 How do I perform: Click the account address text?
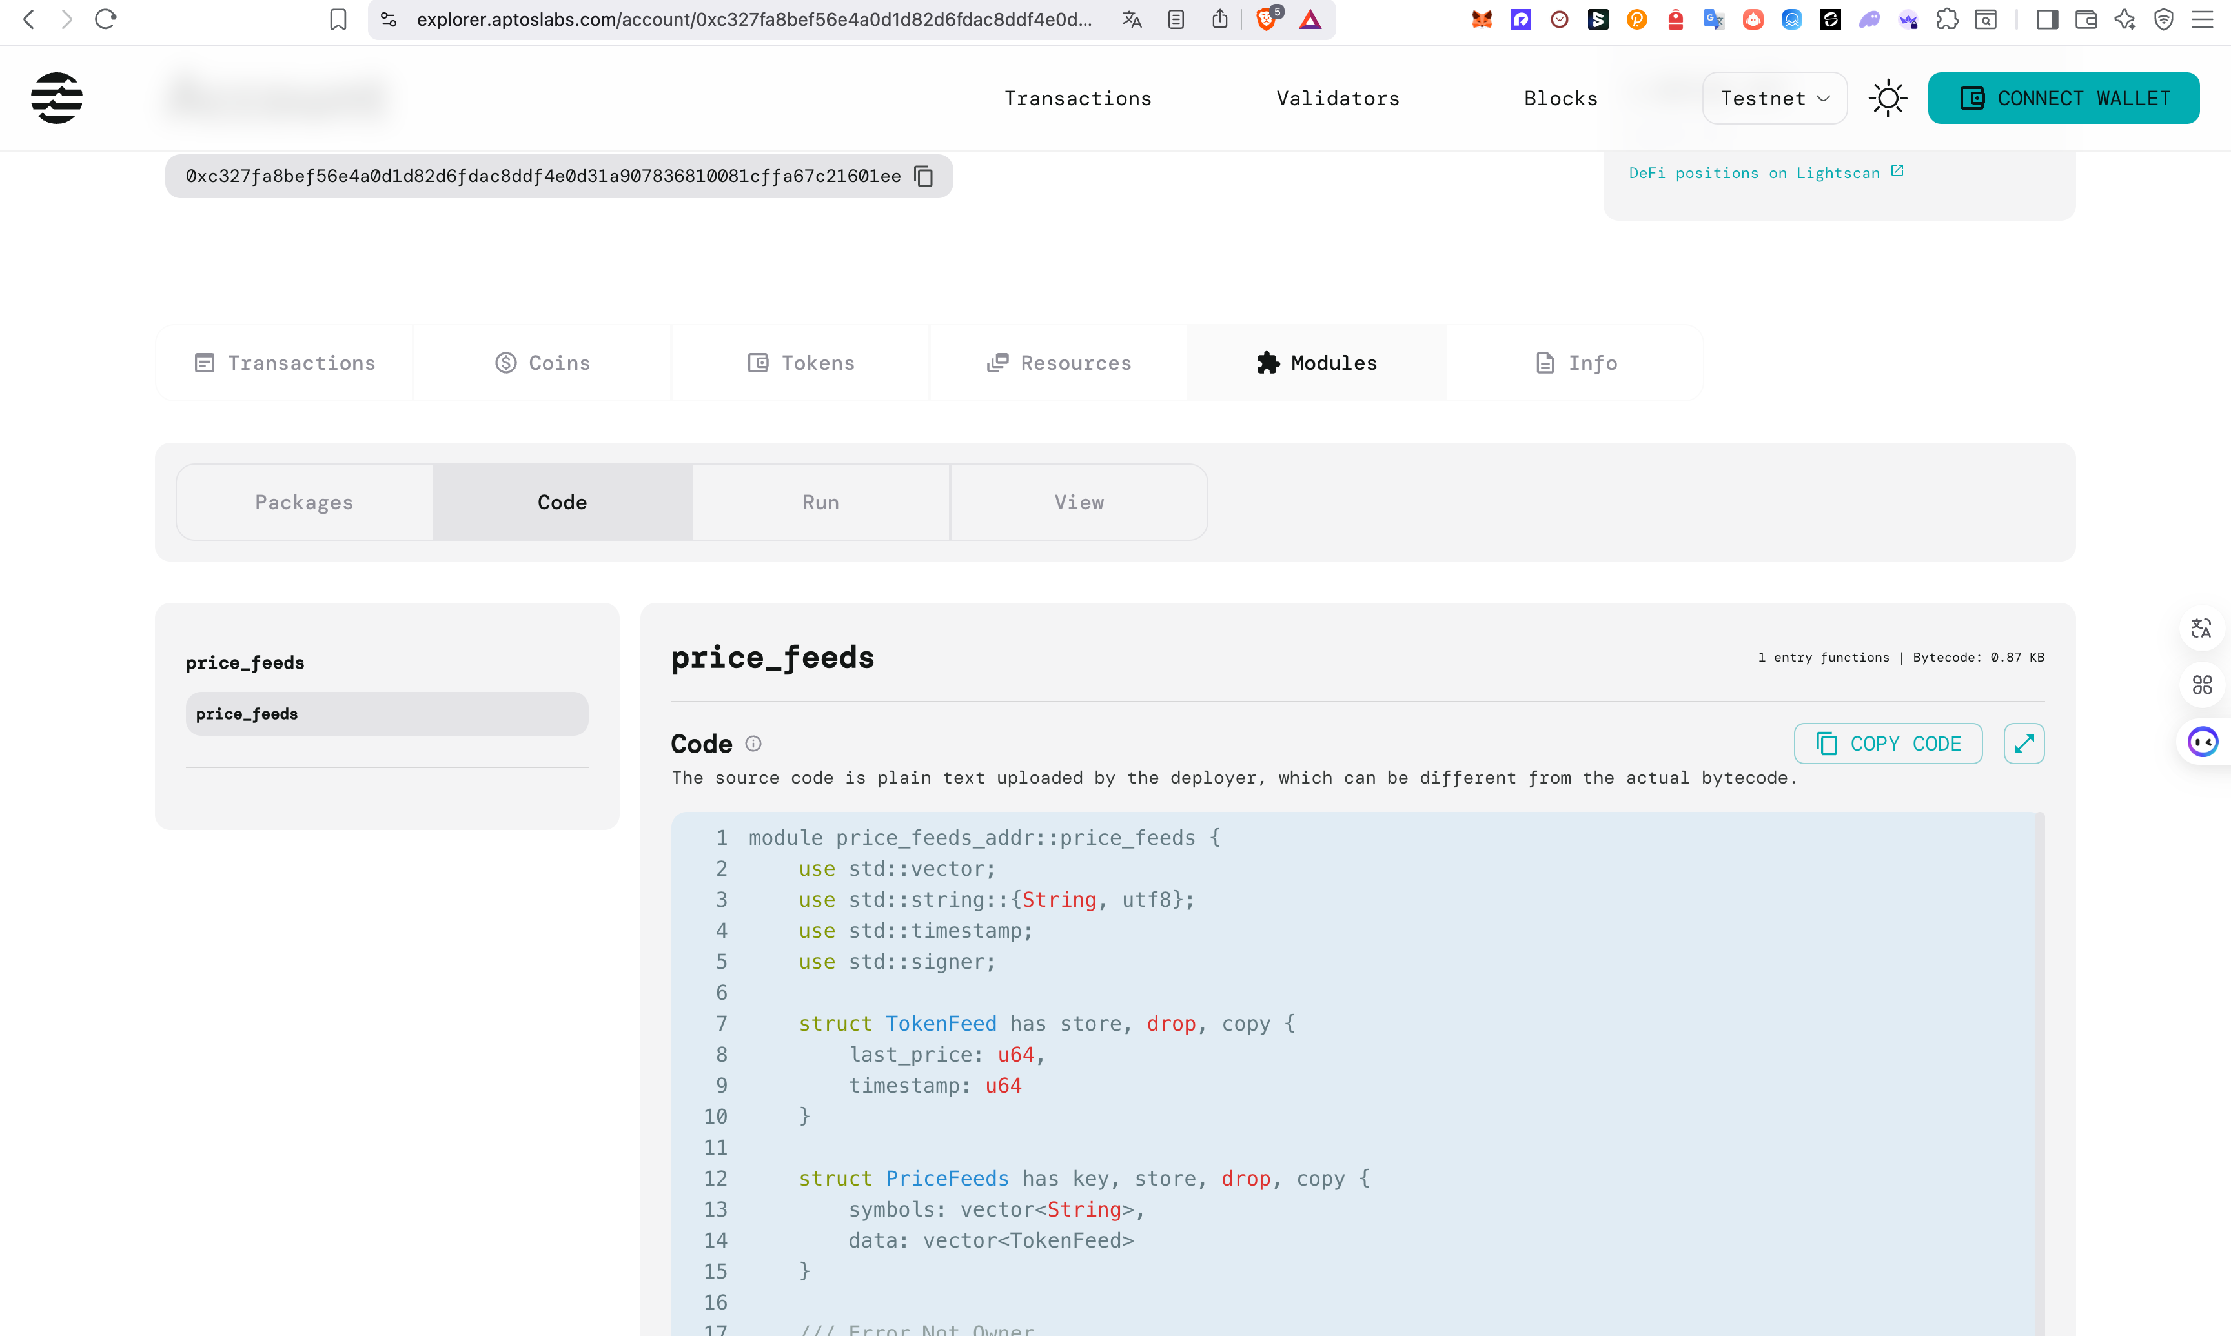pos(543,176)
